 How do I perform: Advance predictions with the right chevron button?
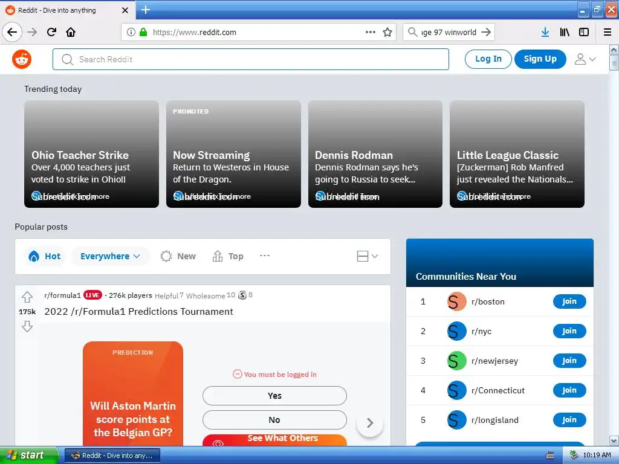(370, 423)
